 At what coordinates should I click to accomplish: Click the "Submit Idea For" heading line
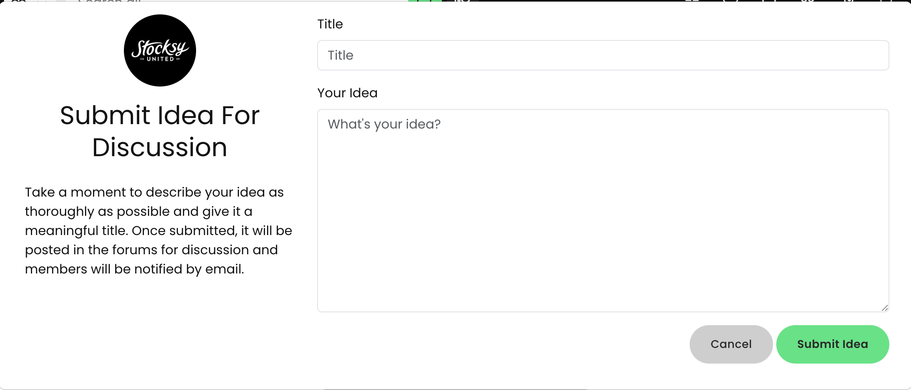(160, 115)
